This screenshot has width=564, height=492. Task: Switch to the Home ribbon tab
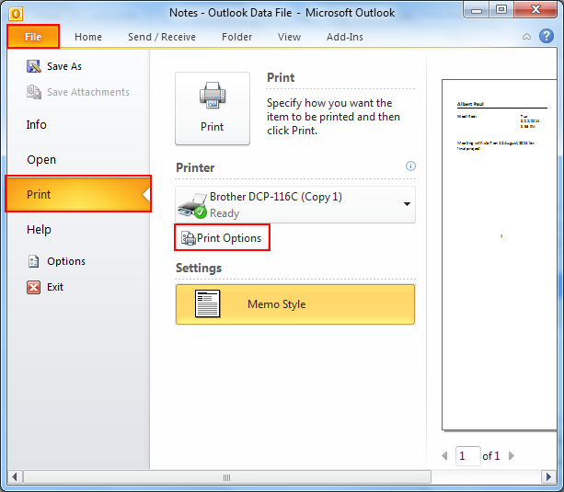click(88, 37)
